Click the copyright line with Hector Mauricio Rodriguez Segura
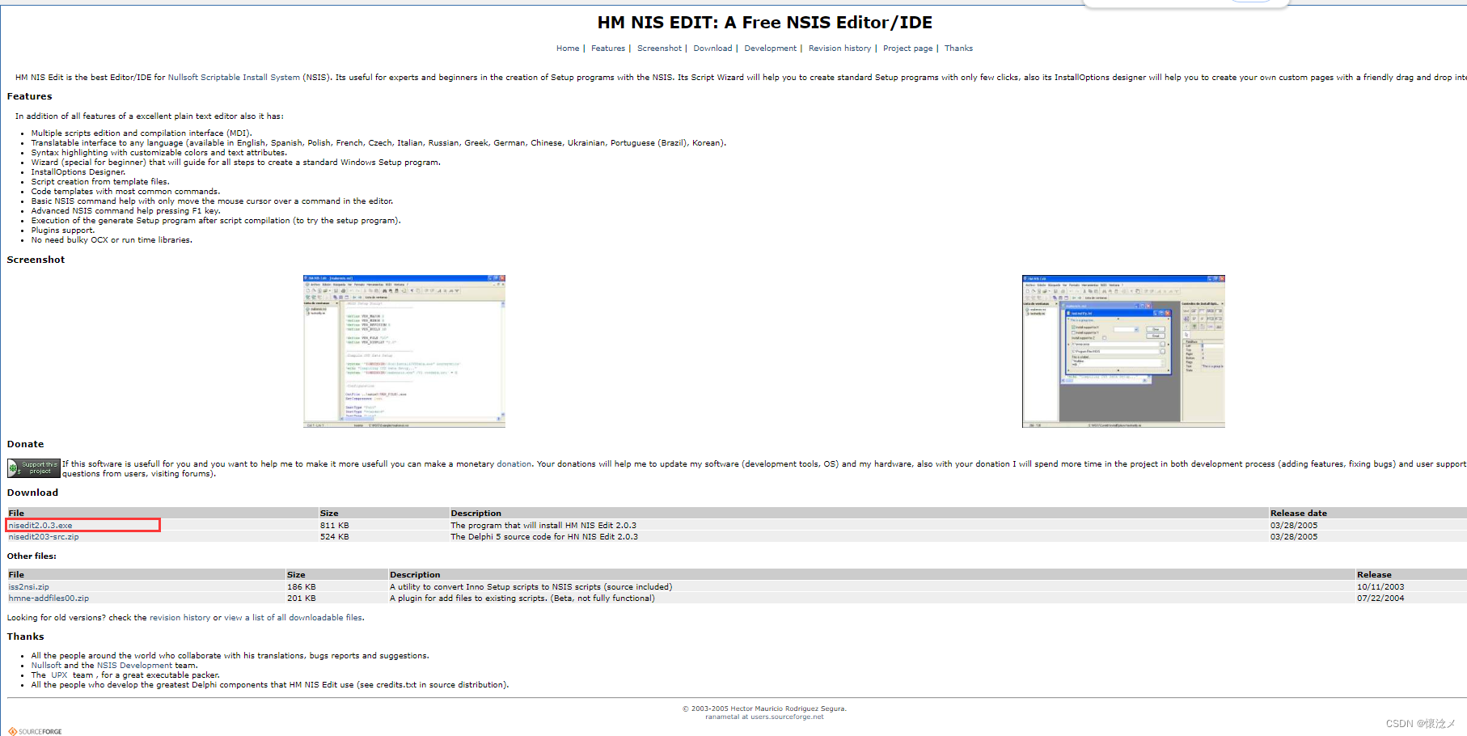1467x736 pixels. coord(764,709)
